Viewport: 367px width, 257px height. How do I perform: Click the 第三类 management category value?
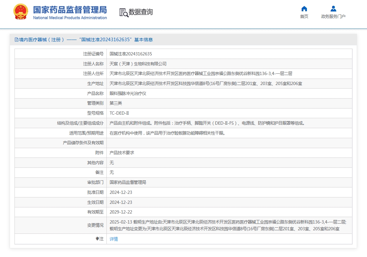coord(115,103)
